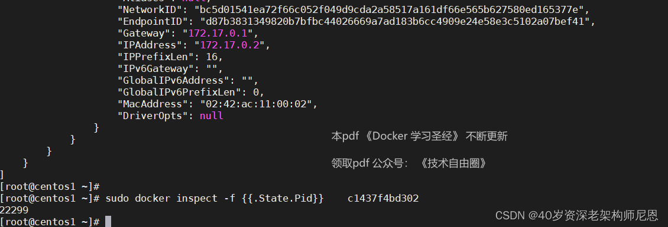This screenshot has height=227, width=668.
Task: Click the 技术自由圈 public account text
Action: point(453,163)
